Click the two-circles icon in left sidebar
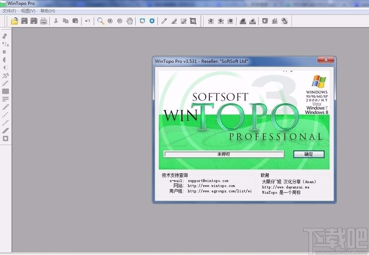Image resolution: width=369 pixels, height=255 pixels. coord(5,36)
